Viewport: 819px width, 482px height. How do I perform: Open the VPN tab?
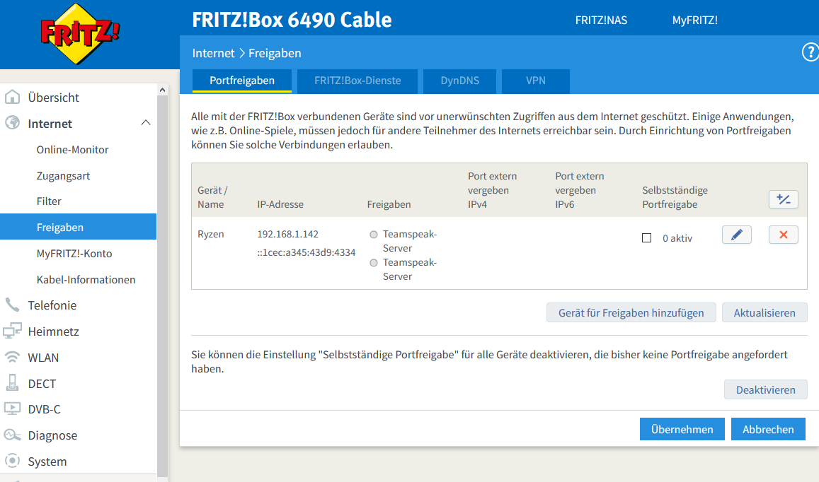coord(535,81)
